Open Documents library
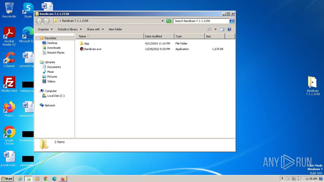This screenshot has height=182, width=324. (54, 67)
